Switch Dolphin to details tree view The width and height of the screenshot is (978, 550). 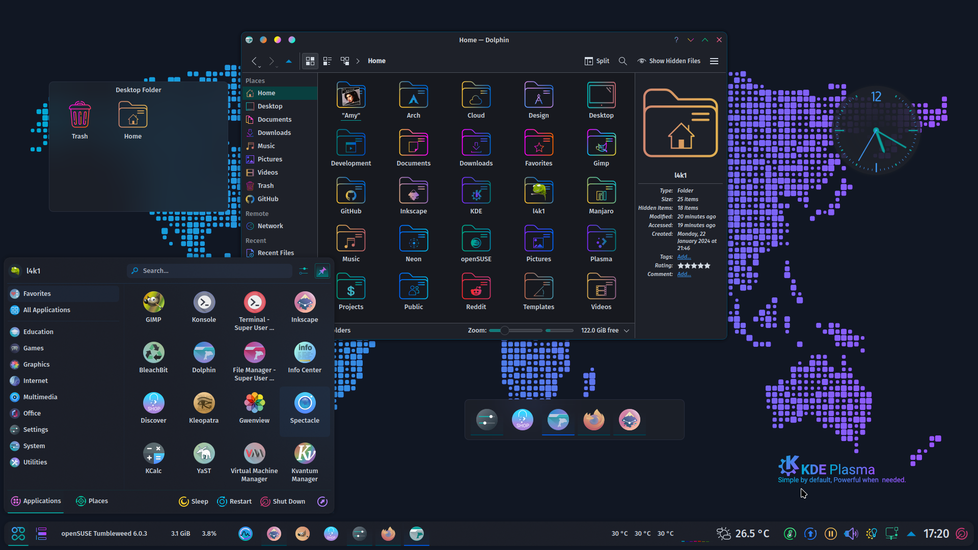(345, 61)
